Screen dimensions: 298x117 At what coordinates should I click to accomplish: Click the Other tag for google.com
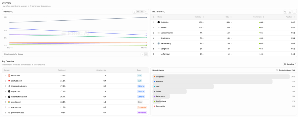[140, 102]
